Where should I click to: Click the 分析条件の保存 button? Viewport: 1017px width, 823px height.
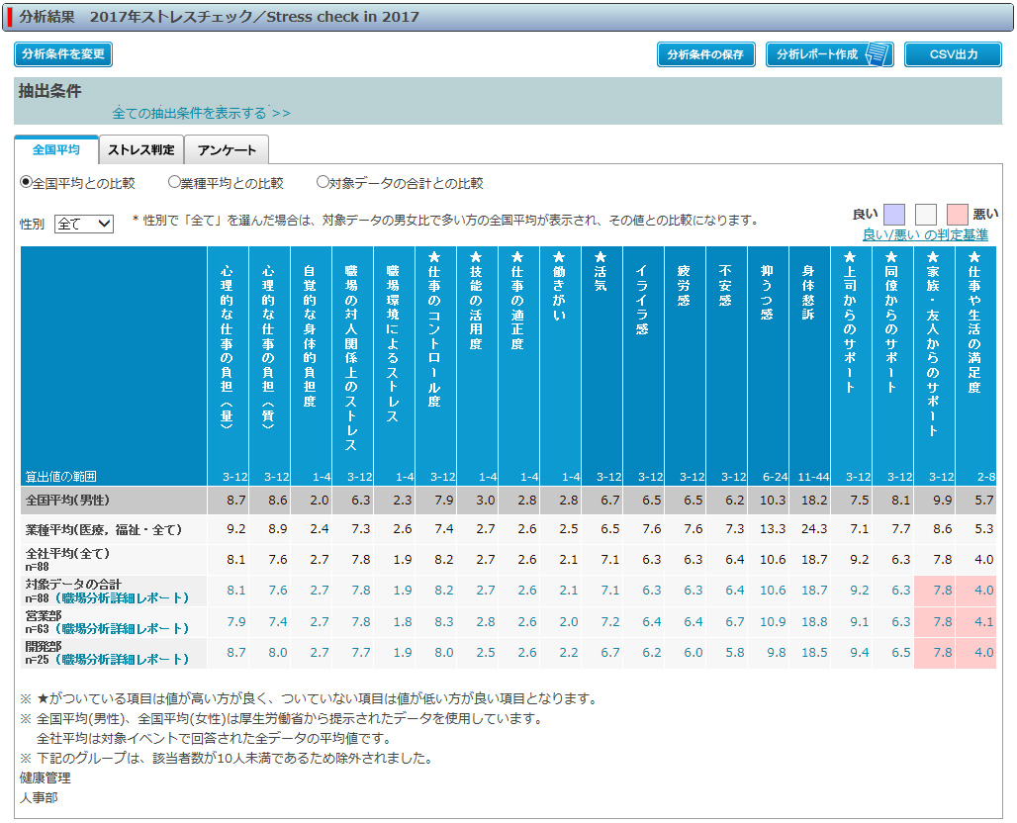pyautogui.click(x=705, y=54)
